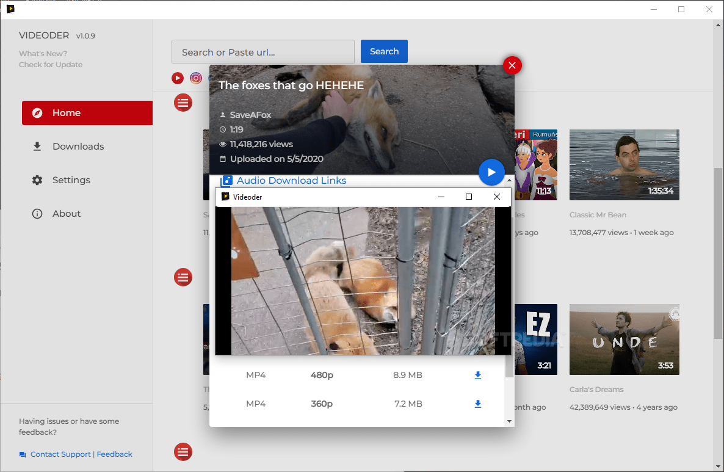The width and height of the screenshot is (724, 472).
Task: Go to the Home section
Action: pos(87,113)
